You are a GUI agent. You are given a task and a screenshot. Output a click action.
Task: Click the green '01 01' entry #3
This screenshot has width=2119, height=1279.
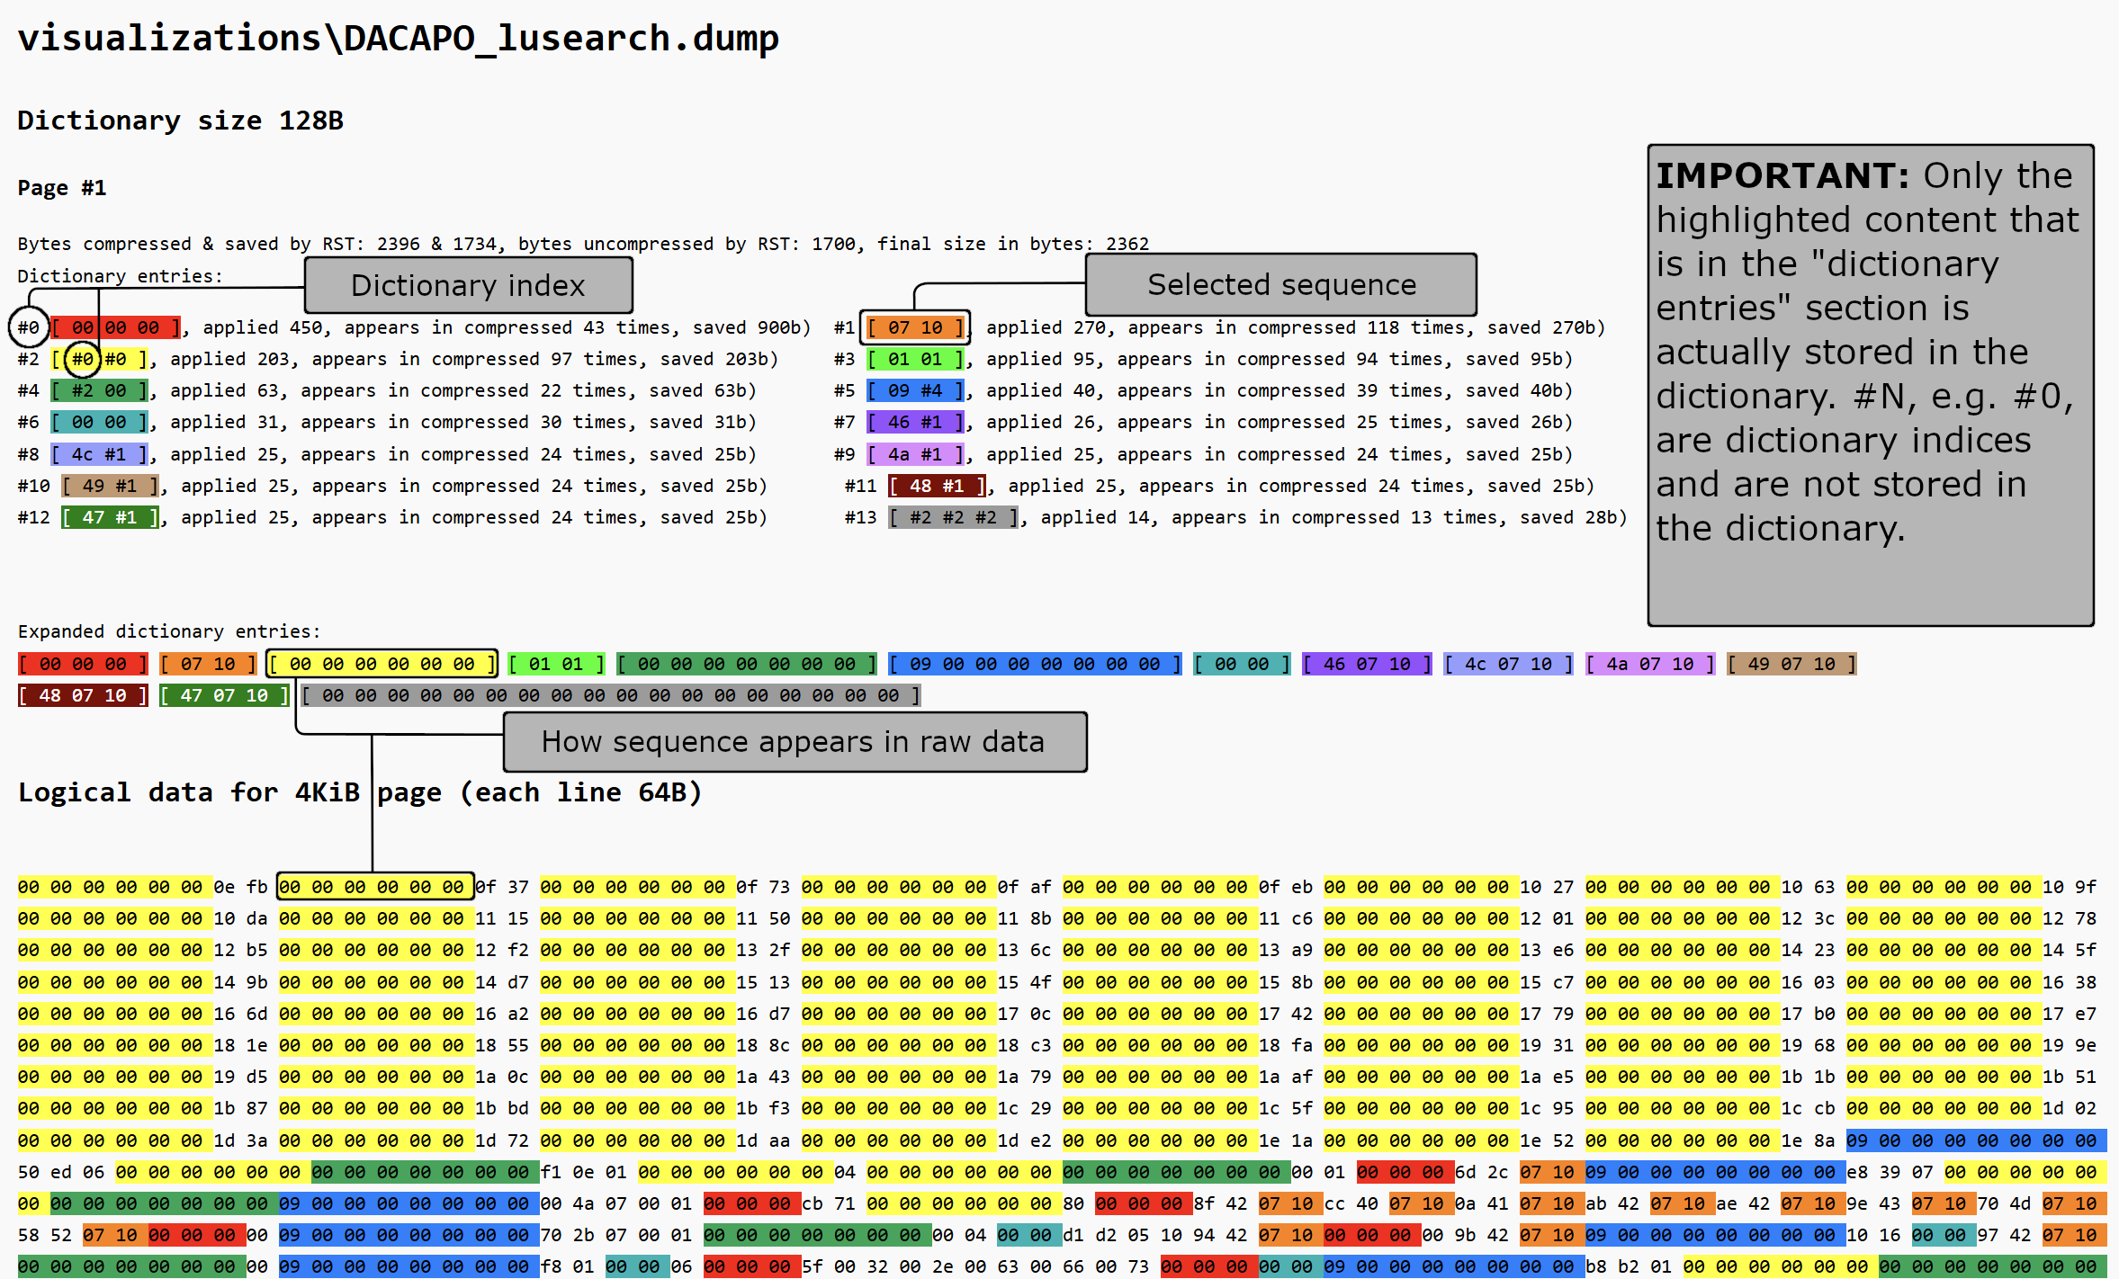pos(915,360)
